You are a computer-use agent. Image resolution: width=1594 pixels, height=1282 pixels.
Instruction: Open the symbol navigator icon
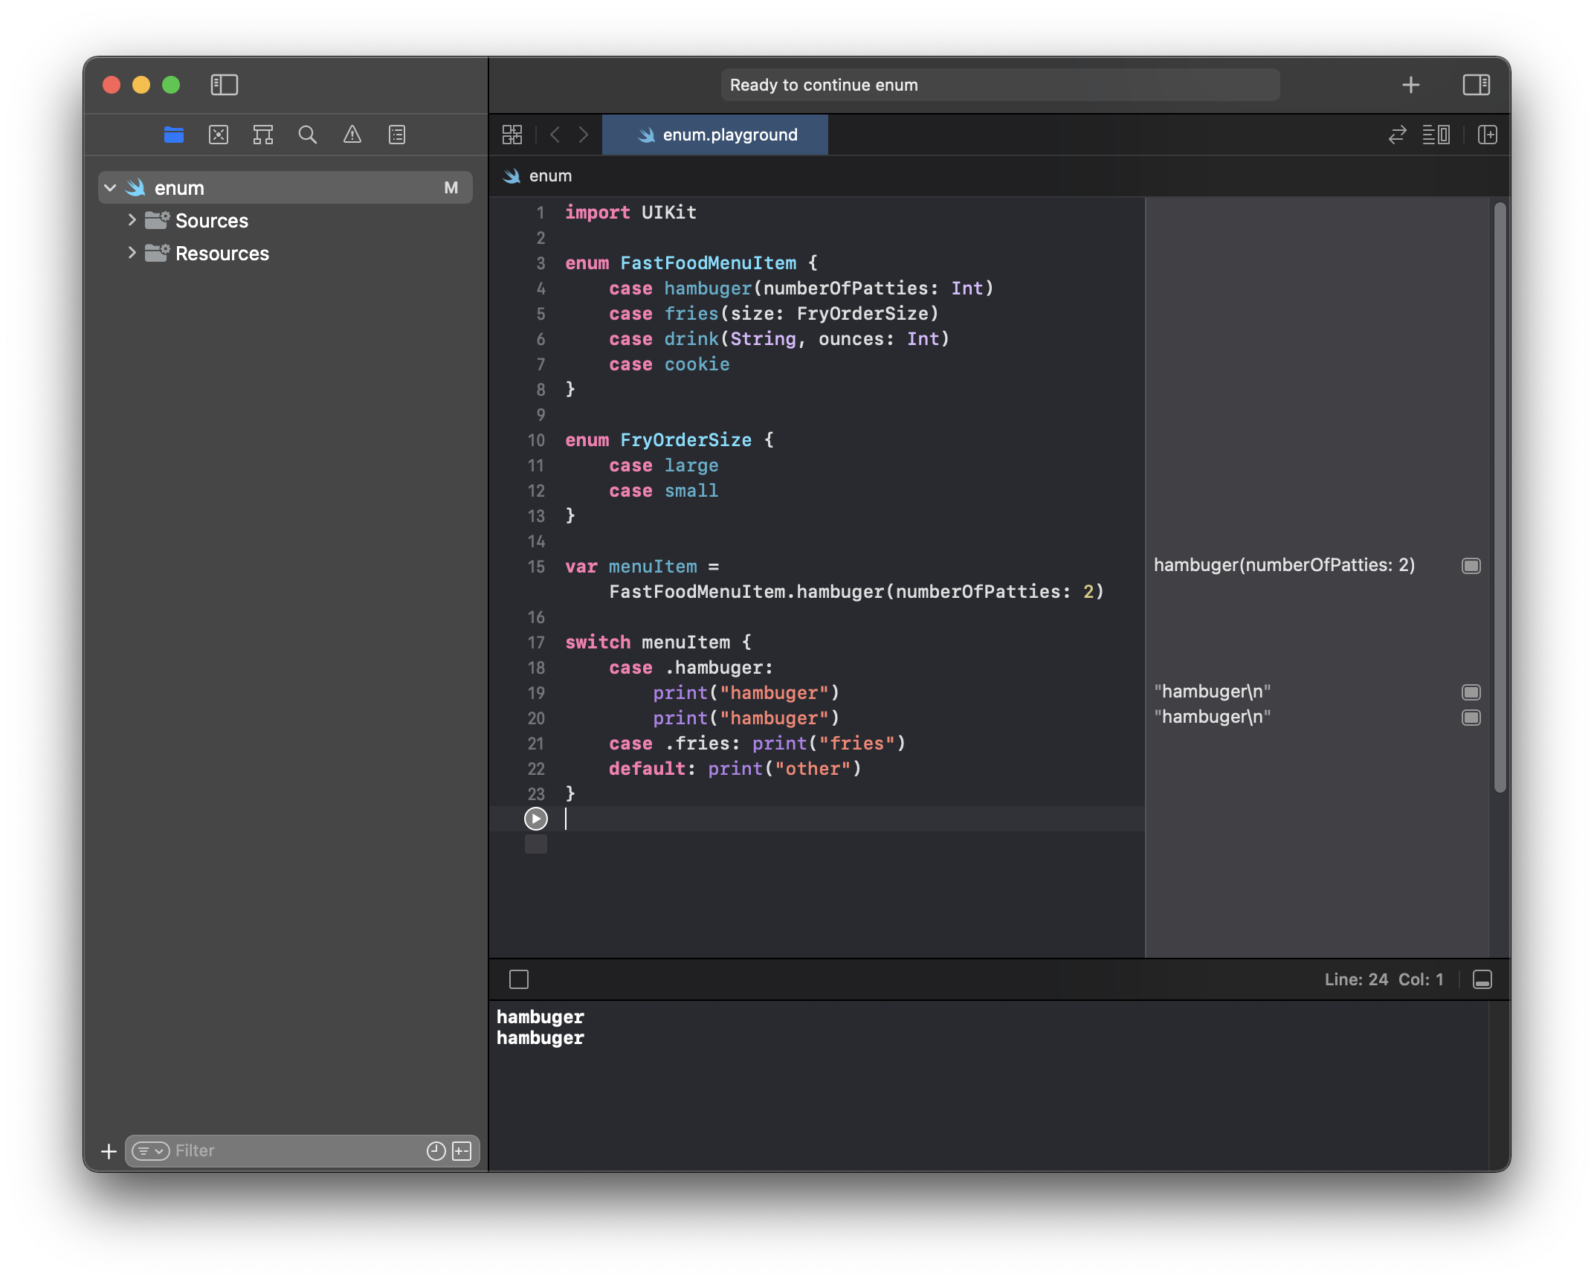pos(262,135)
